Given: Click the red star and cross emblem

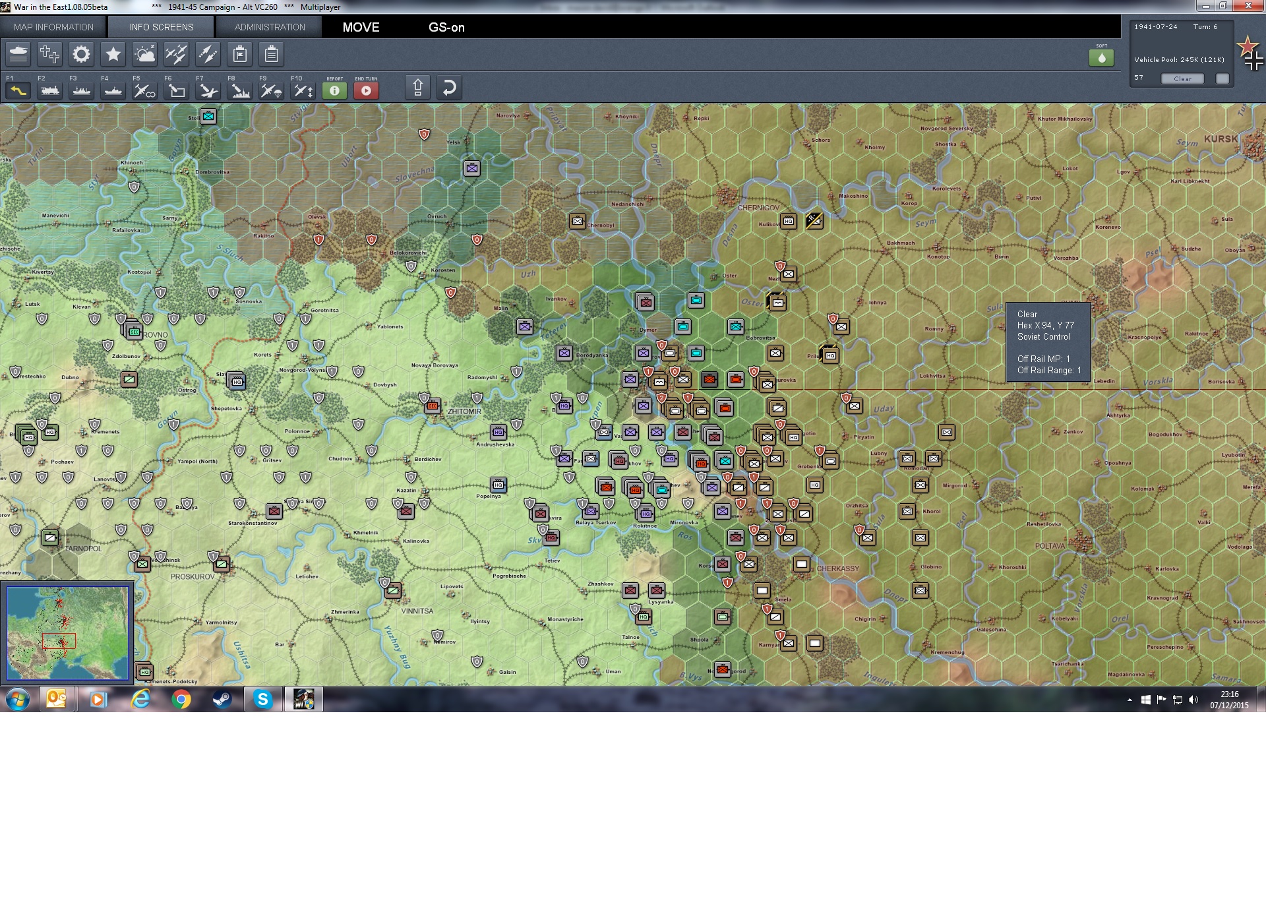Looking at the screenshot, I should click(1250, 53).
